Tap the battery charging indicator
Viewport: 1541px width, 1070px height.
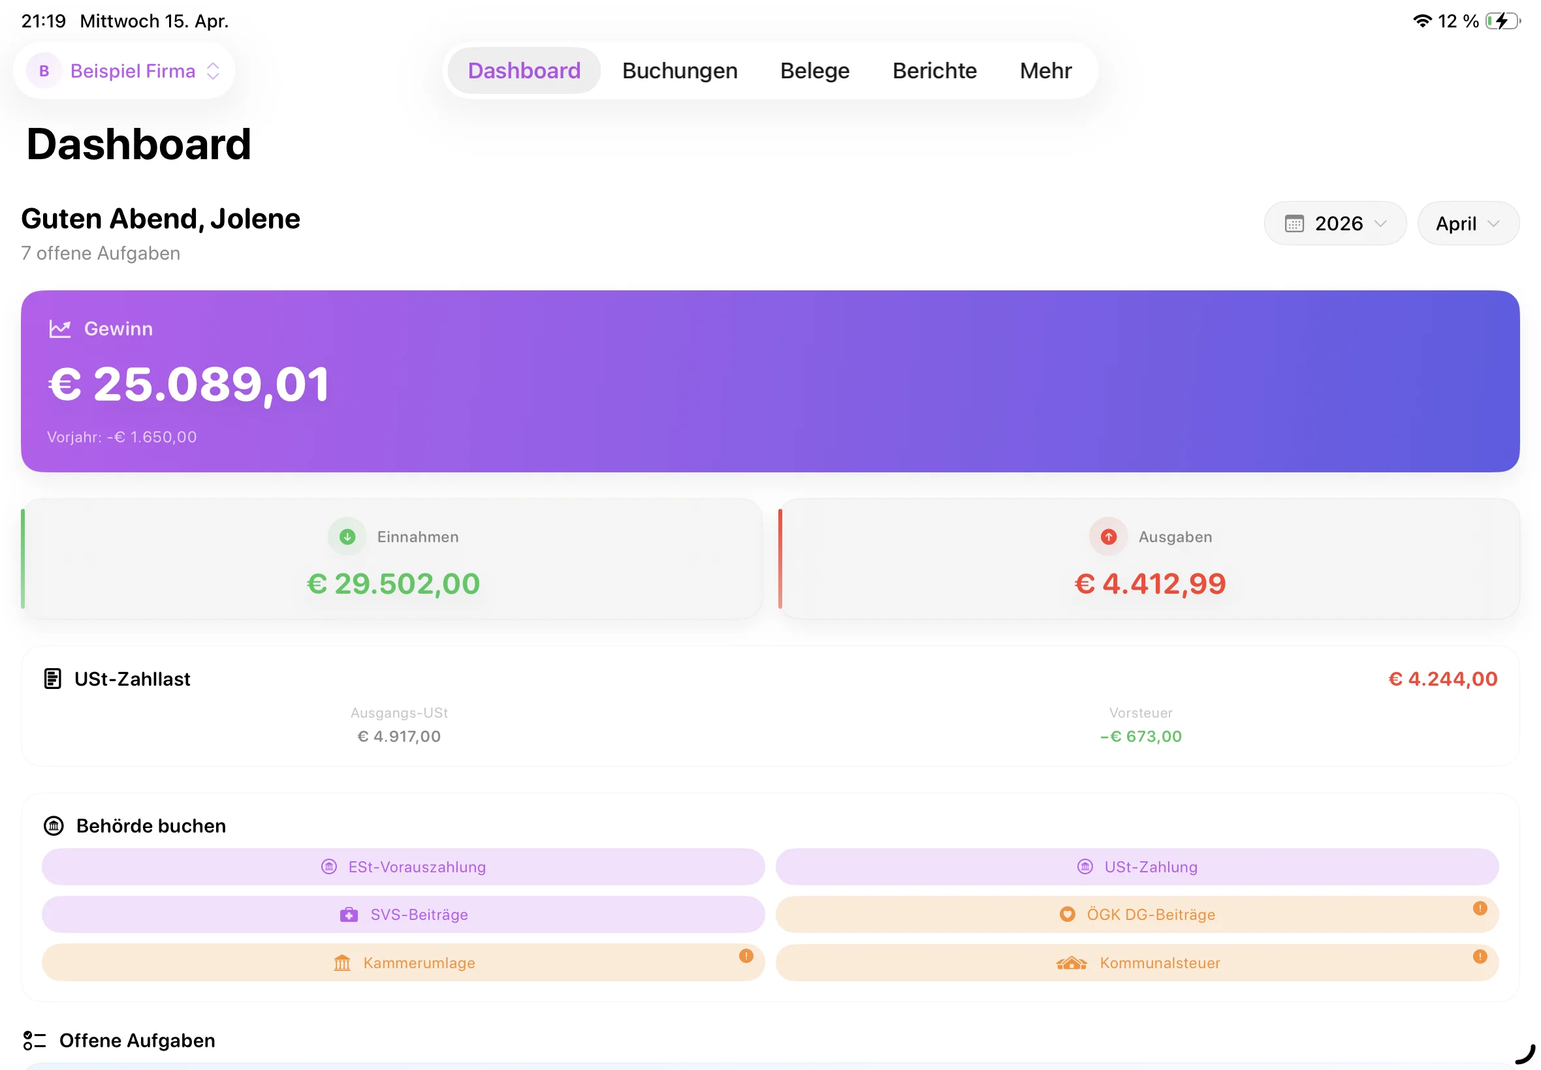[1501, 22]
